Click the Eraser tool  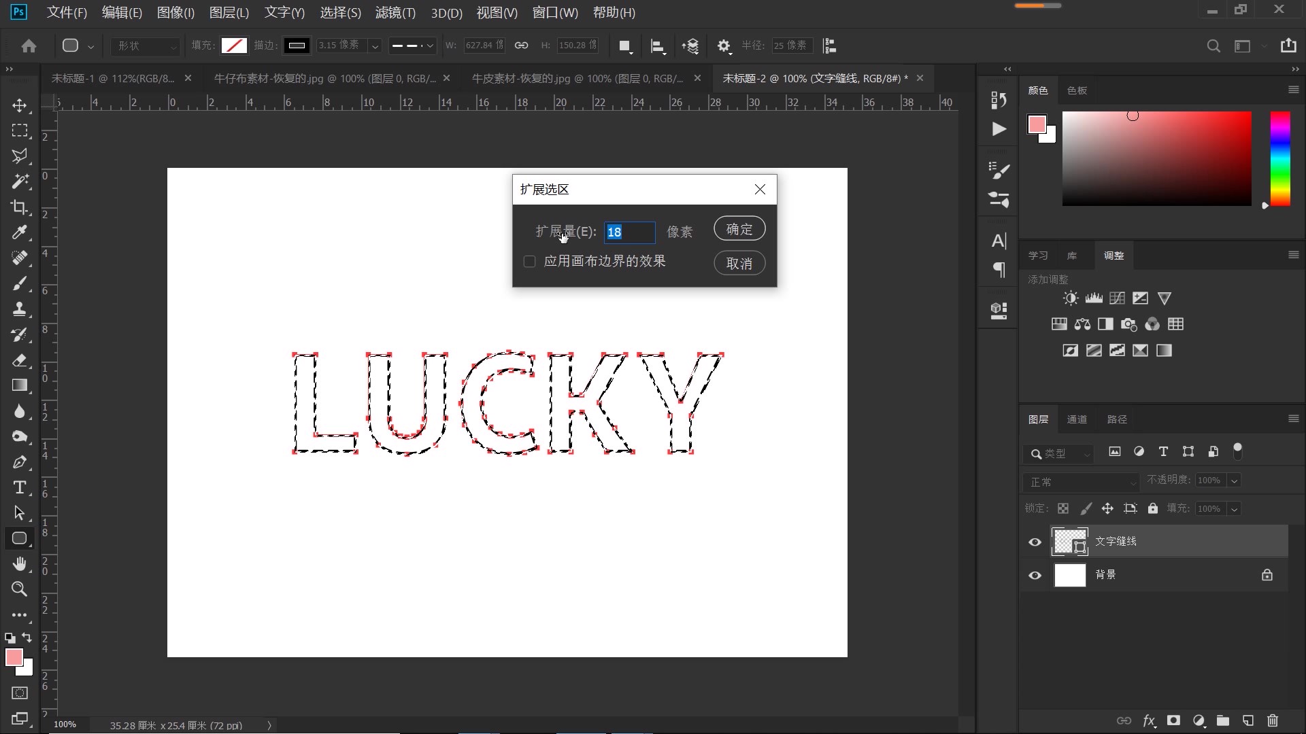pos(19,360)
